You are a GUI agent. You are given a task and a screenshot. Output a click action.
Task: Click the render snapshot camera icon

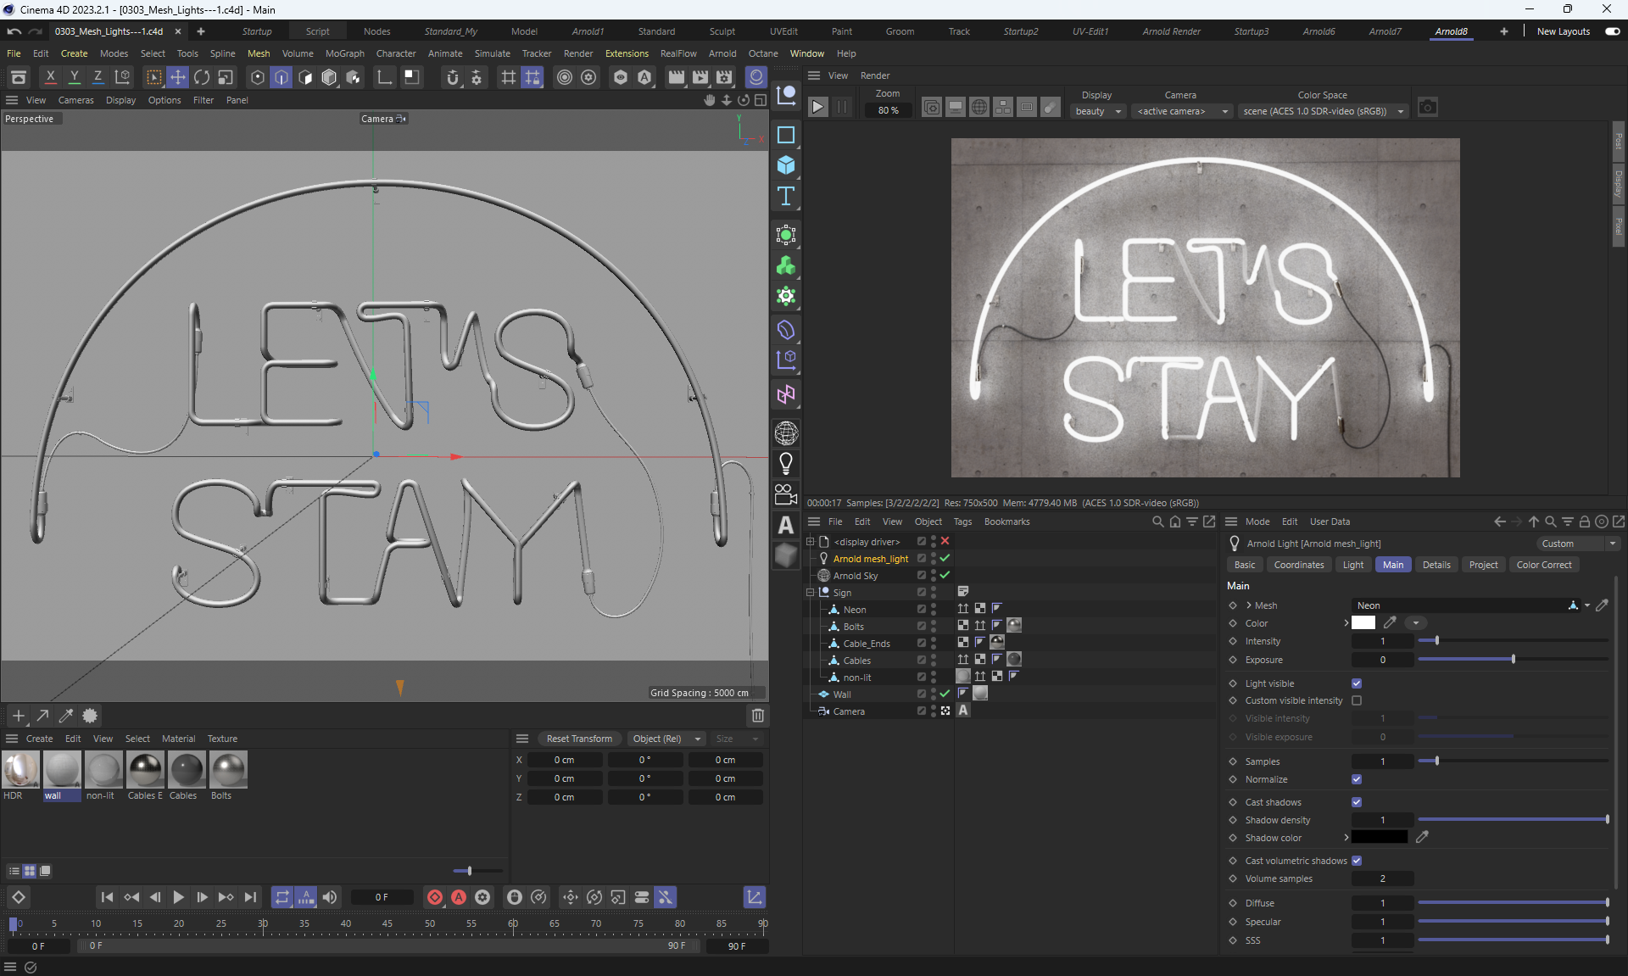tap(1428, 108)
